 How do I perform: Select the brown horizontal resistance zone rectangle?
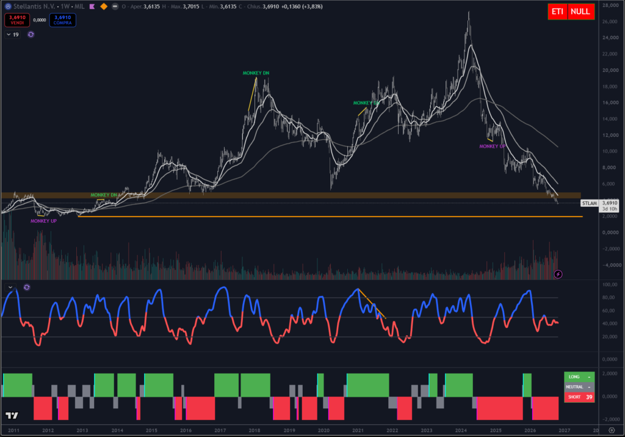[x=291, y=195]
